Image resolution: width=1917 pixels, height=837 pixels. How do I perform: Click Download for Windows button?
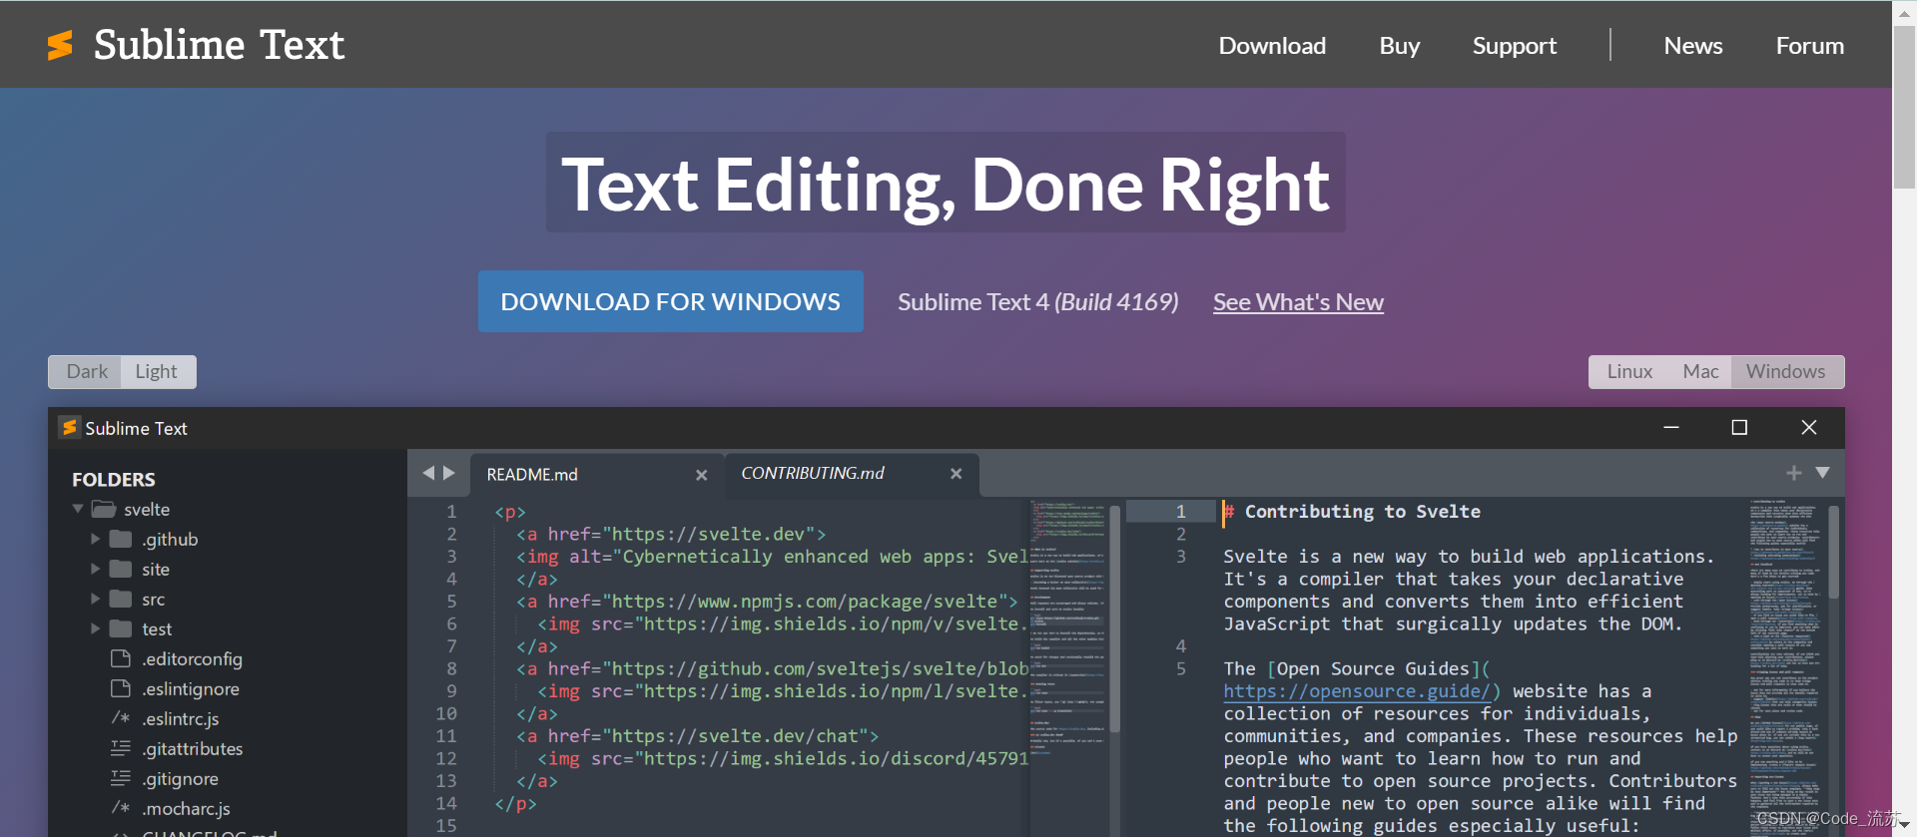coord(671,301)
